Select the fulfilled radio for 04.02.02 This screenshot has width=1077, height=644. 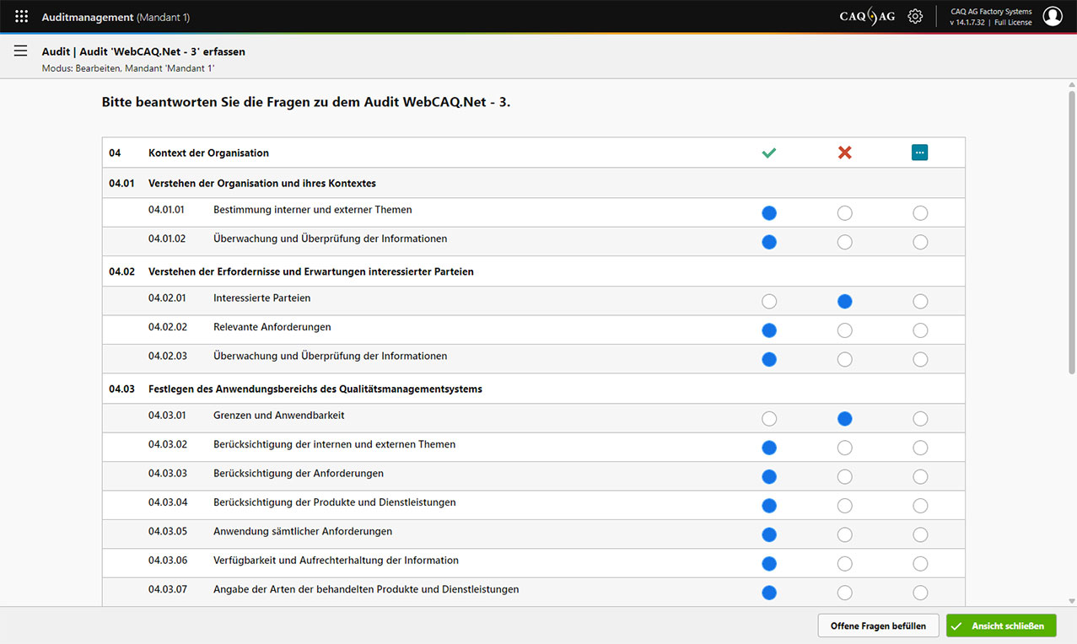pyautogui.click(x=768, y=330)
